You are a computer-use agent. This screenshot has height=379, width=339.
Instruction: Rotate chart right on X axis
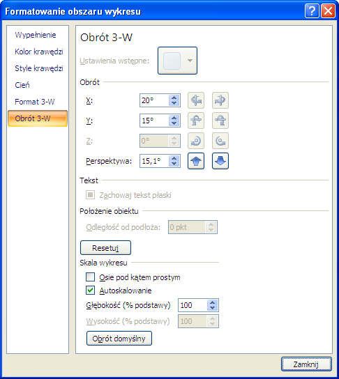[x=220, y=100]
